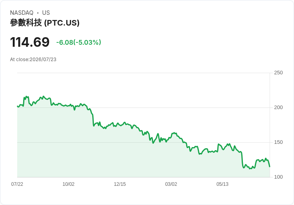
Task: Click the chart line's starting point
Action: (18, 106)
